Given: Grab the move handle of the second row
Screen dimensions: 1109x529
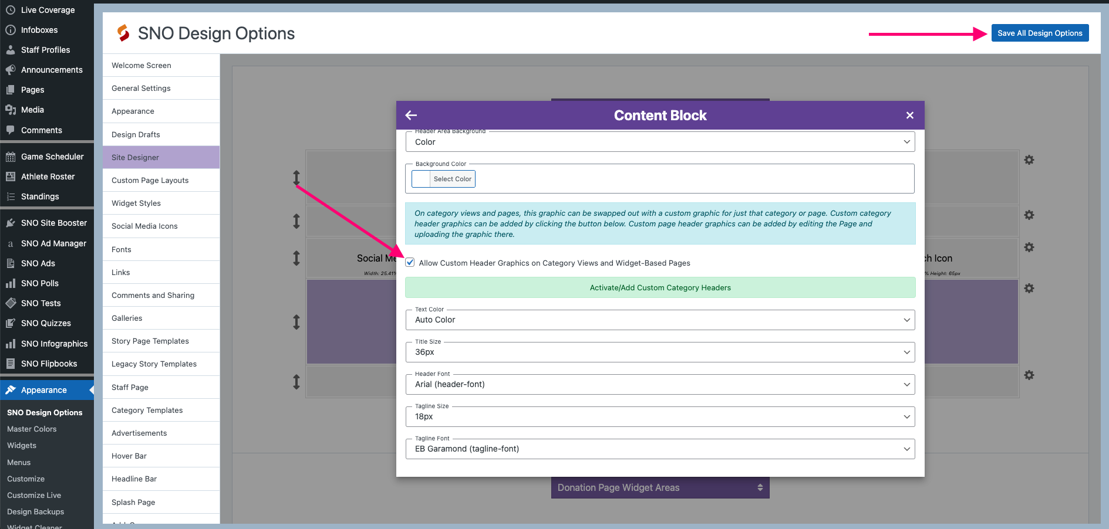Looking at the screenshot, I should (296, 221).
